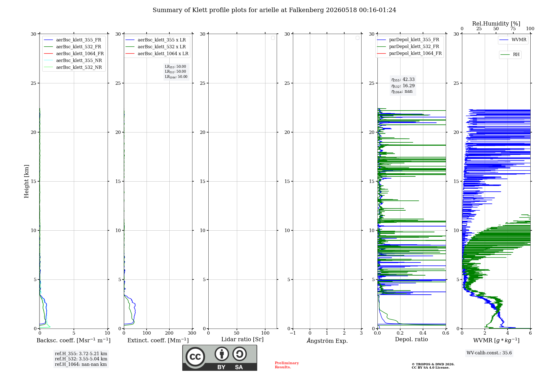The height and width of the screenshot is (373, 549).
Task: Click the LR355: 50.00 value text
Action: click(175, 67)
